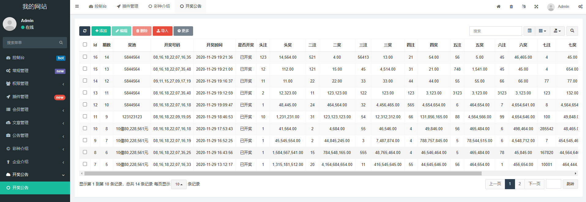Switch to the 彩种介绍 tab
Image resolution: width=586 pixels, height=202 pixels.
[x=159, y=6]
